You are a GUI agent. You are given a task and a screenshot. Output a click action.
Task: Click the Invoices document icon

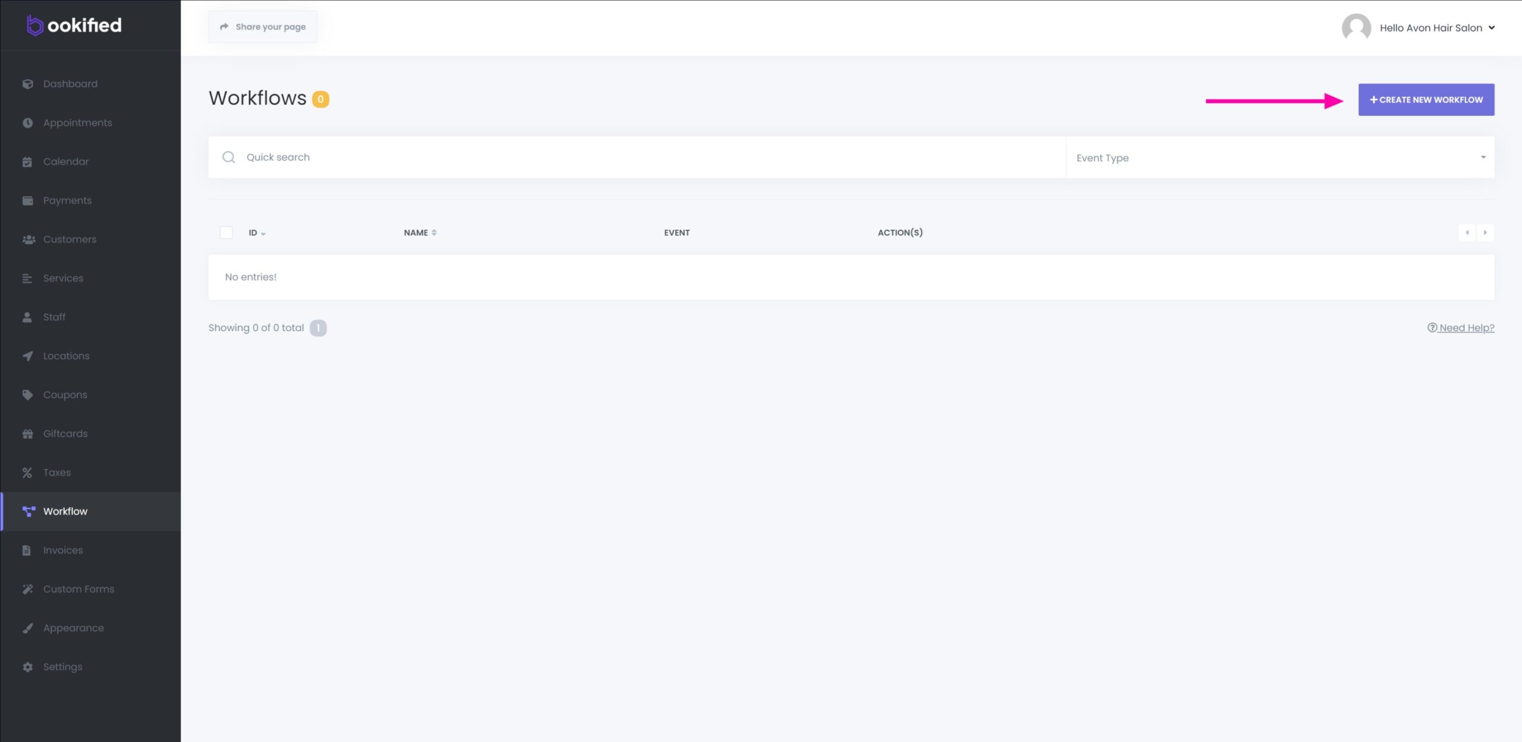click(x=27, y=550)
